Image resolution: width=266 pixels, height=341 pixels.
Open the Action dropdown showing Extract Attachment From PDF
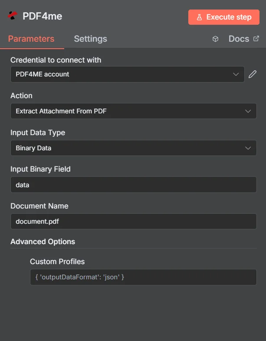[x=134, y=111]
